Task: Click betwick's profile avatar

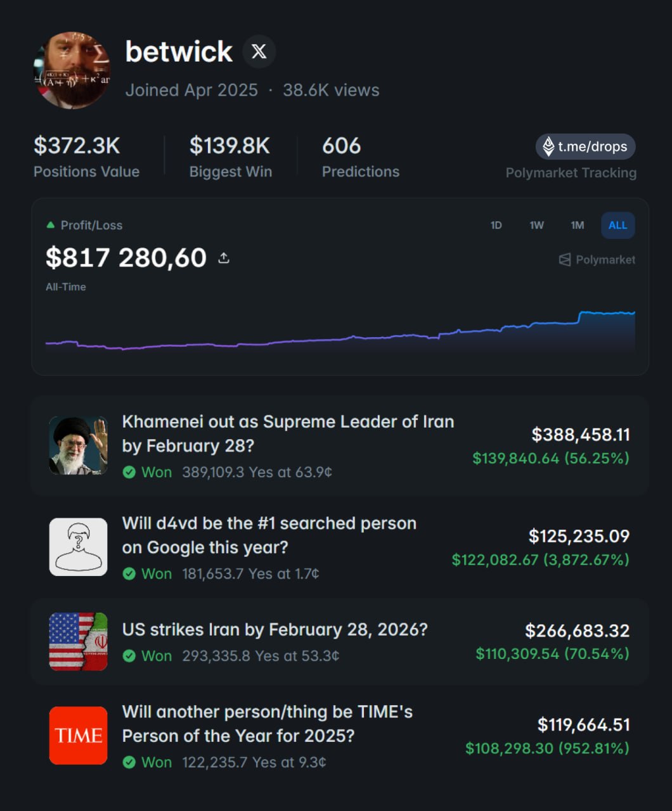Action: click(72, 70)
